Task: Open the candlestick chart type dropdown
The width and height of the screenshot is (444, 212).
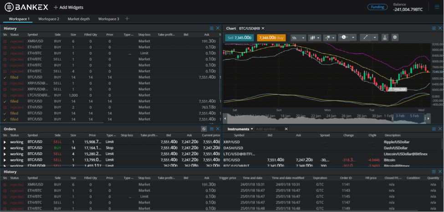Action: pyautogui.click(x=315, y=38)
